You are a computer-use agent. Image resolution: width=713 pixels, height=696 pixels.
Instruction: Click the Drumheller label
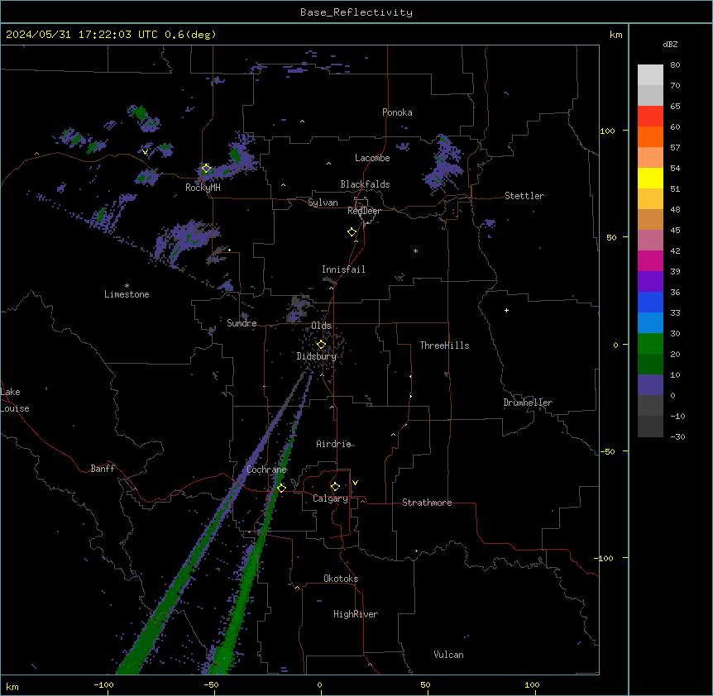pyautogui.click(x=528, y=403)
